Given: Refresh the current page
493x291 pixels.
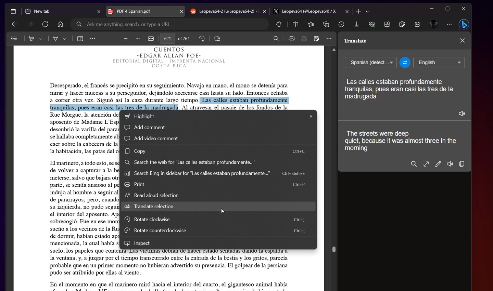Looking at the screenshot, I should 45,24.
